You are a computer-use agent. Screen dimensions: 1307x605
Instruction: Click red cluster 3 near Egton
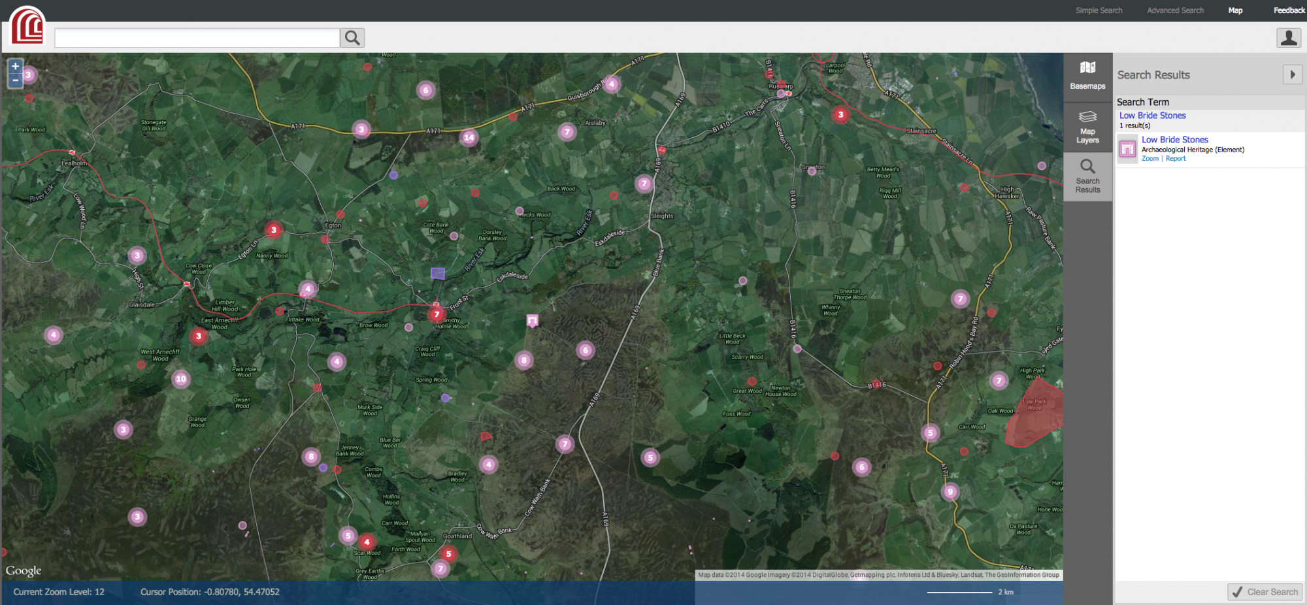pyautogui.click(x=274, y=229)
